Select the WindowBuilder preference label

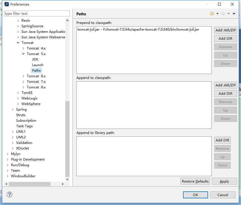coord(23,176)
